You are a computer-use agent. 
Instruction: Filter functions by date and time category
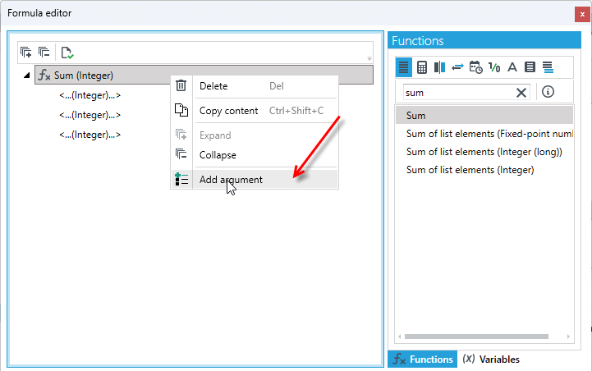(x=475, y=67)
